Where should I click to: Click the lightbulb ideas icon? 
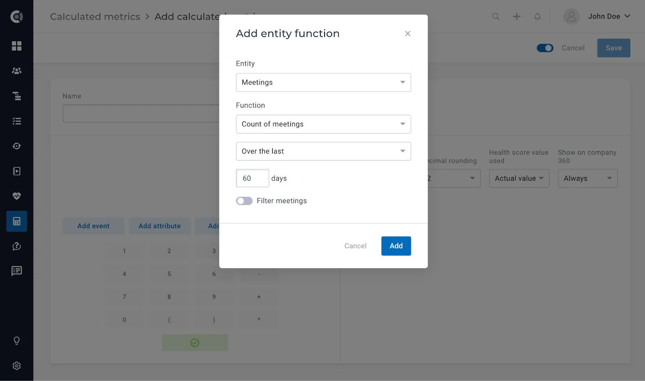(17, 341)
